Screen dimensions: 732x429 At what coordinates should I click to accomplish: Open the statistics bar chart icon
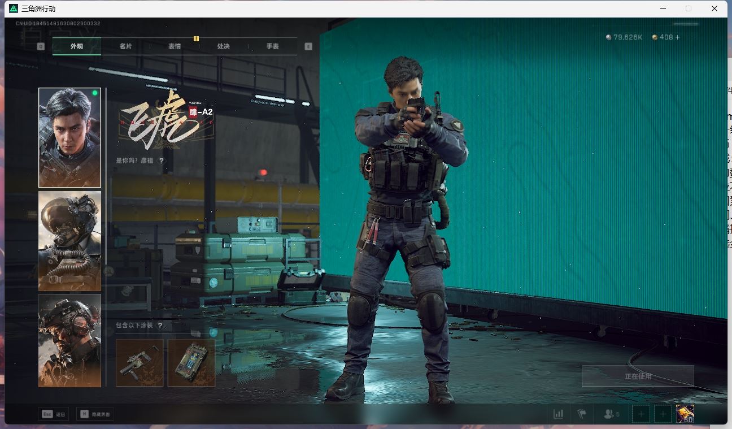click(558, 414)
